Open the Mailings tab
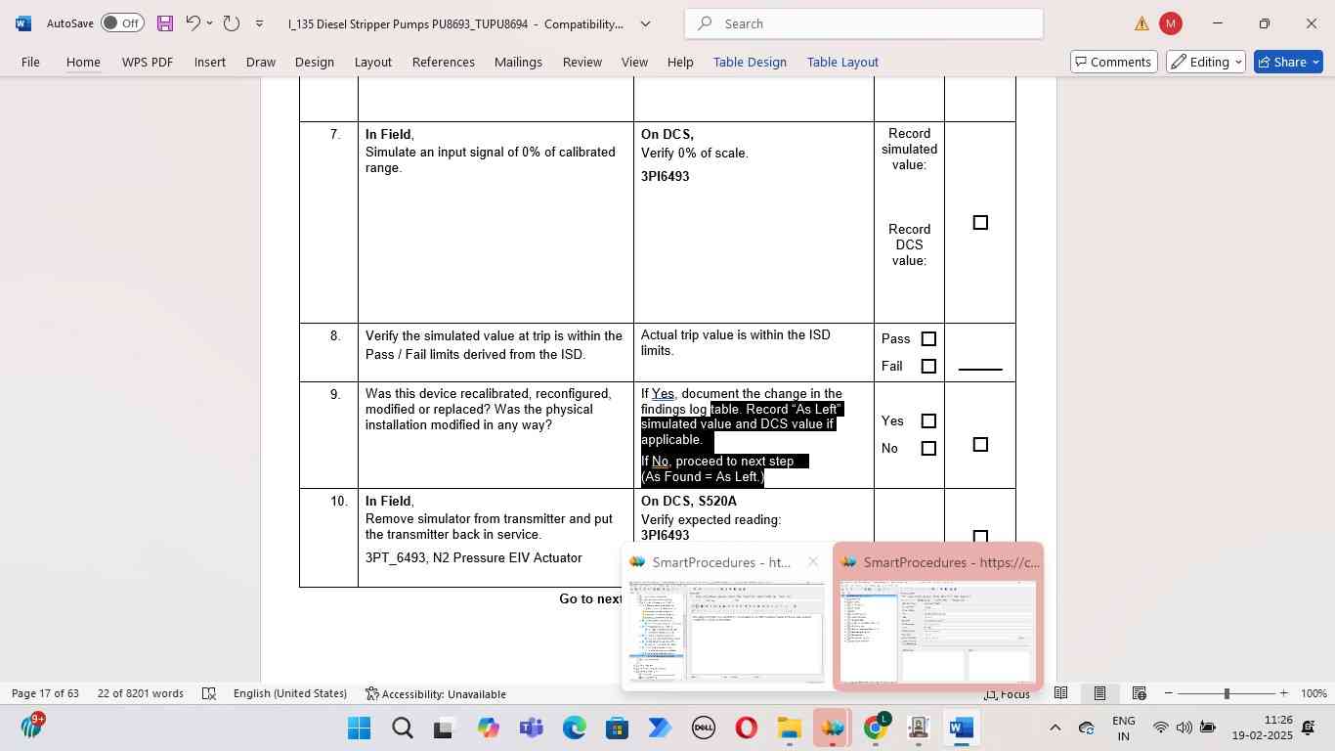 pyautogui.click(x=518, y=62)
